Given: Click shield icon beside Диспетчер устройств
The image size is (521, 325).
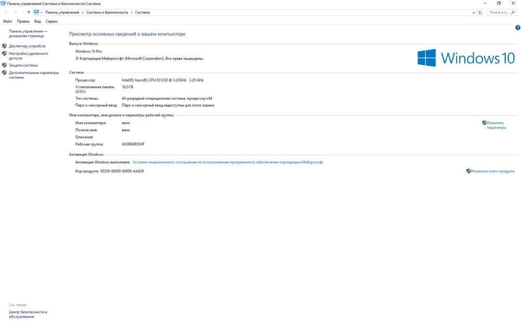Looking at the screenshot, I should [4, 46].
